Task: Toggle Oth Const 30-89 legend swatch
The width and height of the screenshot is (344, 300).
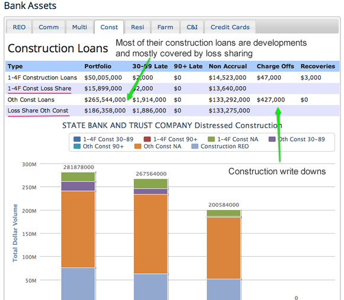Action: click(272, 139)
